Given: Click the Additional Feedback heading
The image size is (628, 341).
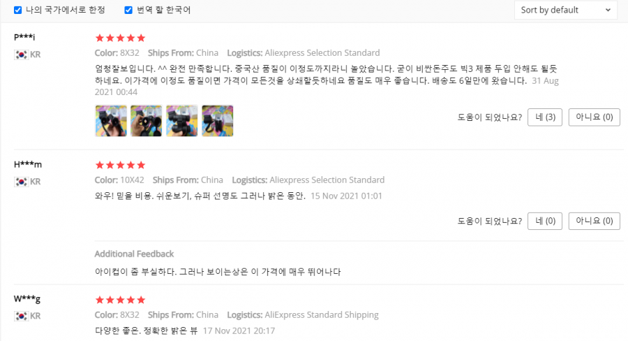Looking at the screenshot, I should 134,254.
